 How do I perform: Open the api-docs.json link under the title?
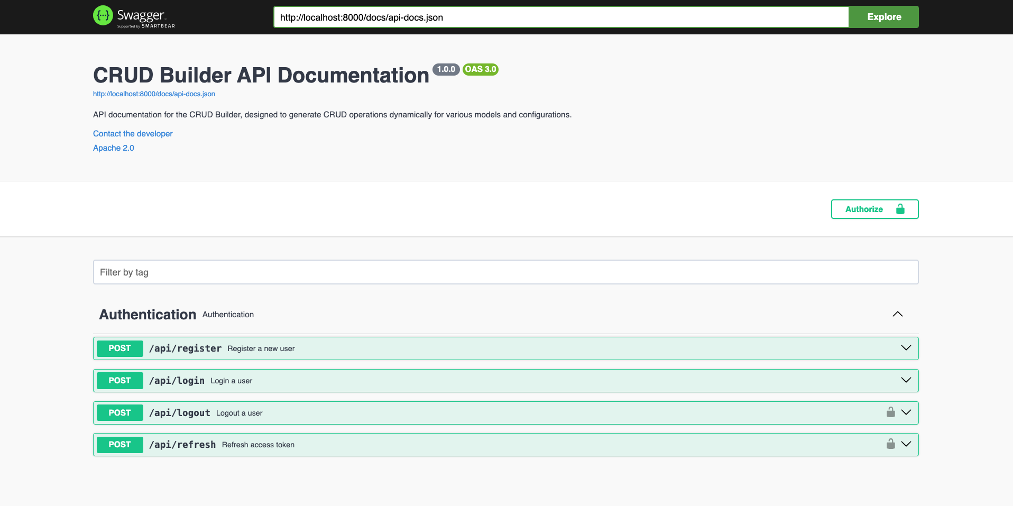[x=154, y=94]
